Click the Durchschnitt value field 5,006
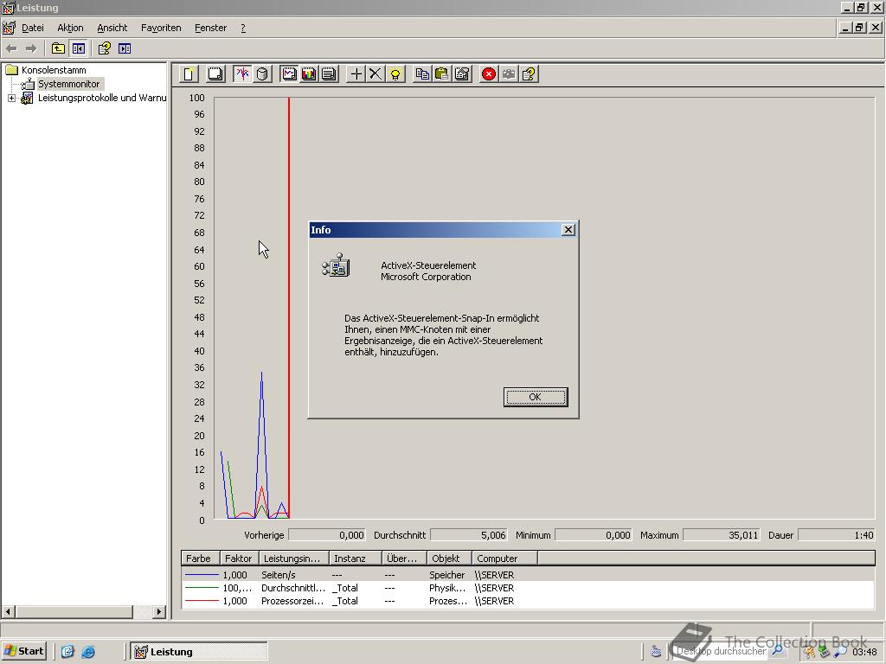The height and width of the screenshot is (664, 886). (x=468, y=534)
